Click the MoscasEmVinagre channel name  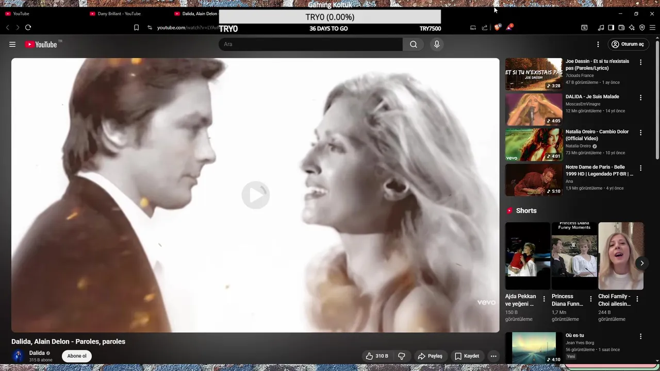pyautogui.click(x=583, y=104)
